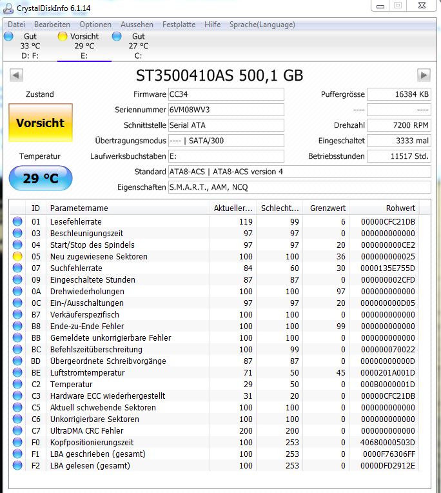Click the Rohwert column header
The image size is (441, 493).
click(384, 208)
